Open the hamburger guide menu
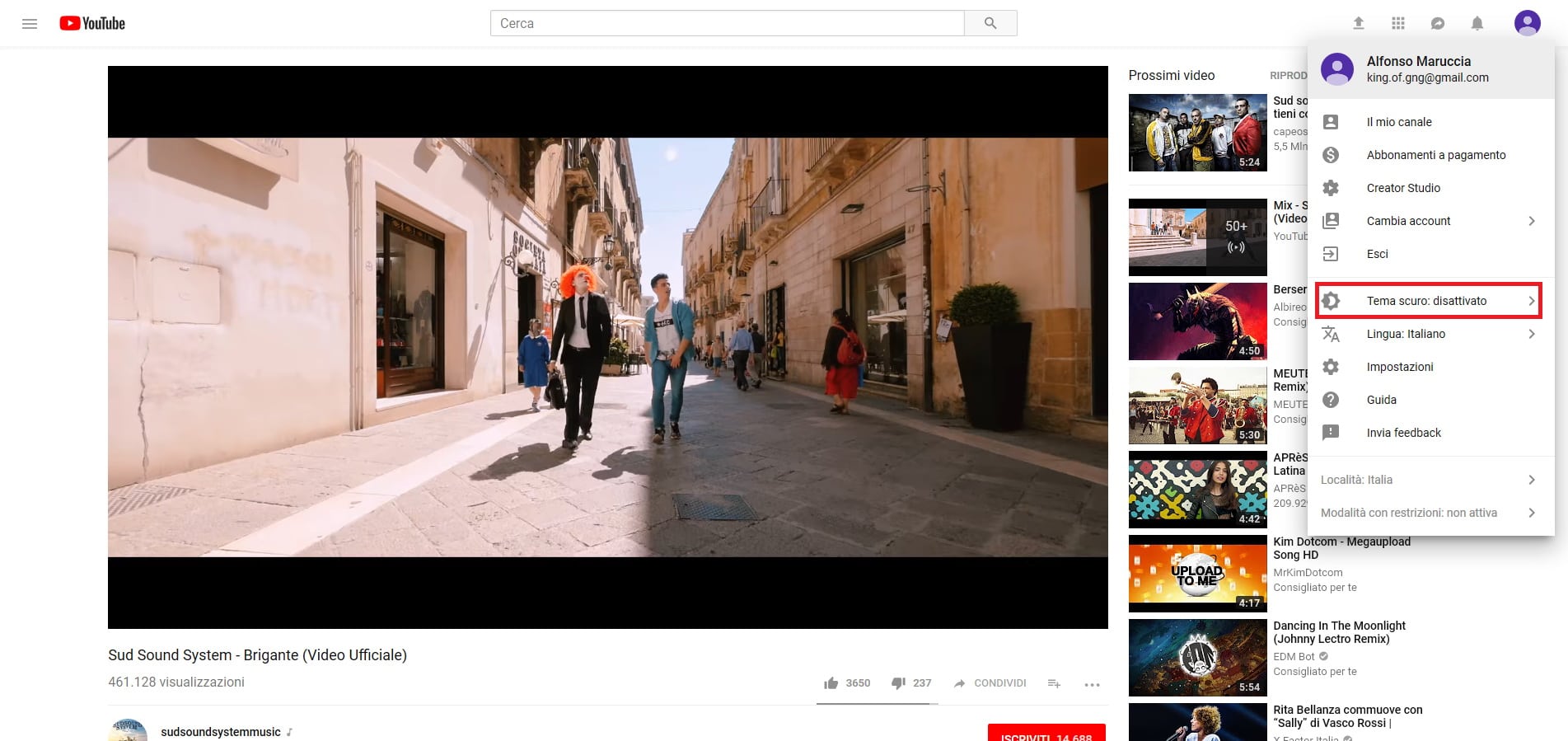This screenshot has width=1568, height=741. (30, 24)
